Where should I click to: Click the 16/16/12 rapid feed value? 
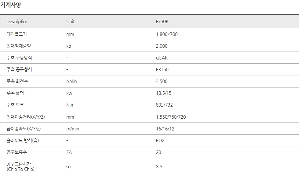(165, 129)
